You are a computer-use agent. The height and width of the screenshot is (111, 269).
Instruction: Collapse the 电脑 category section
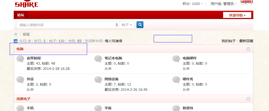pos(248,49)
